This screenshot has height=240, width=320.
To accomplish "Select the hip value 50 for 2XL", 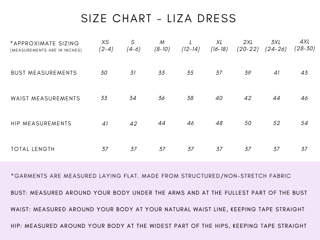I will pyautogui.click(x=248, y=123).
